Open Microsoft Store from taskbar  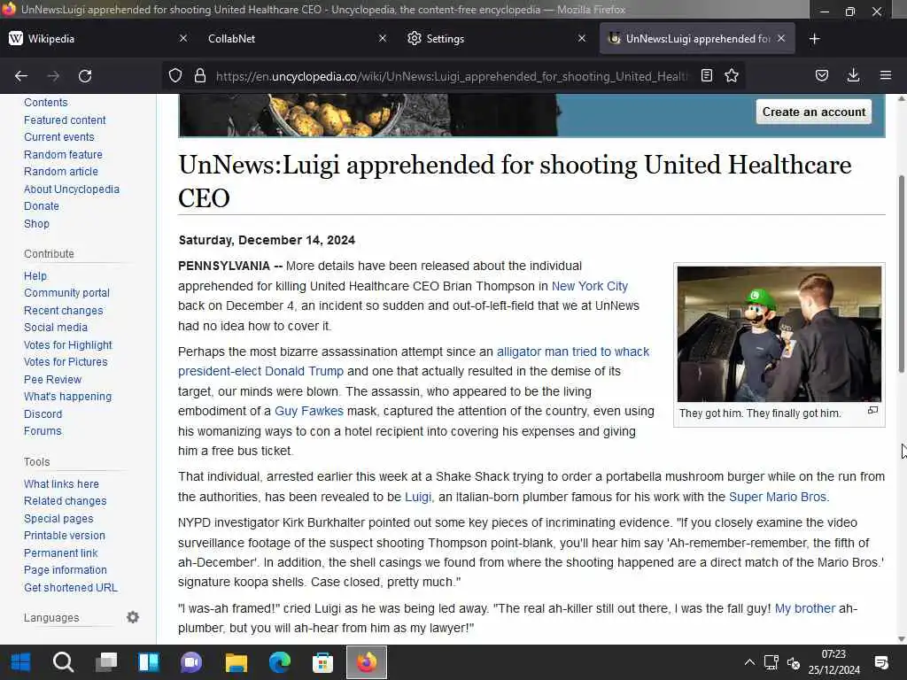[322, 662]
